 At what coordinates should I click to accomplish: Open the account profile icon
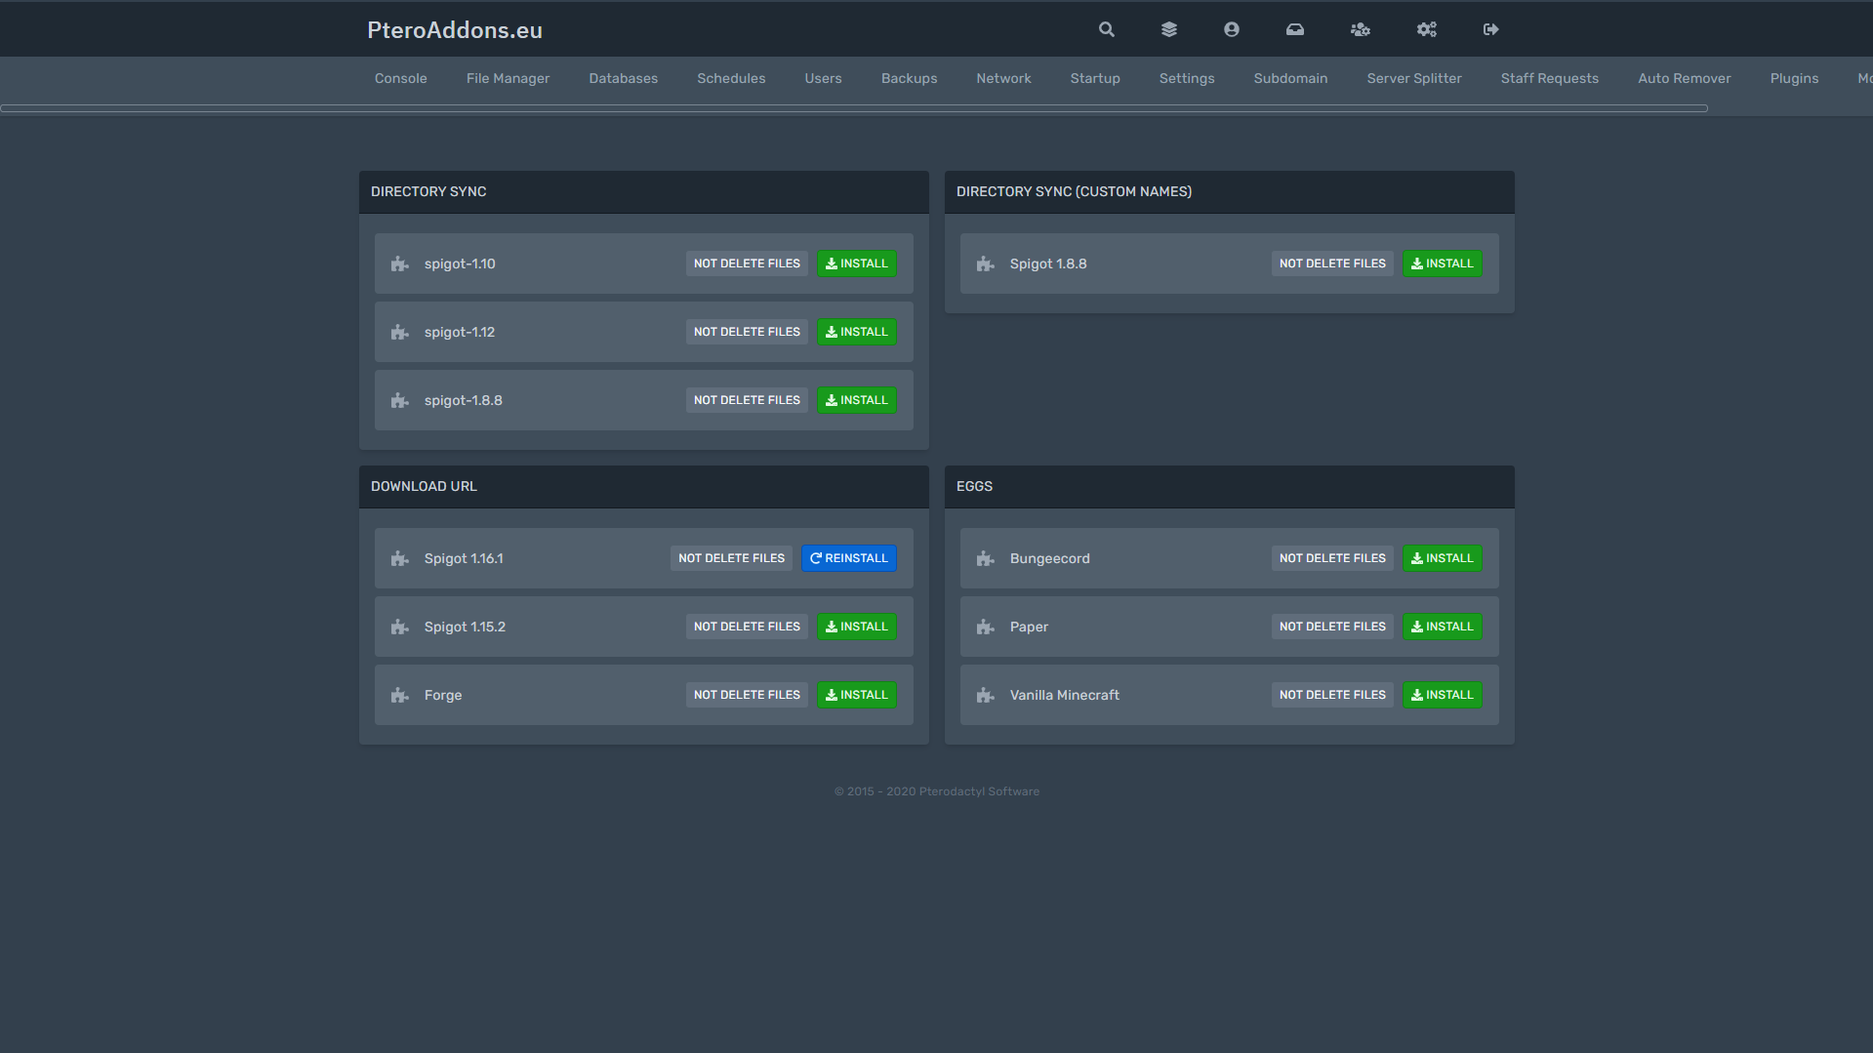(x=1231, y=29)
